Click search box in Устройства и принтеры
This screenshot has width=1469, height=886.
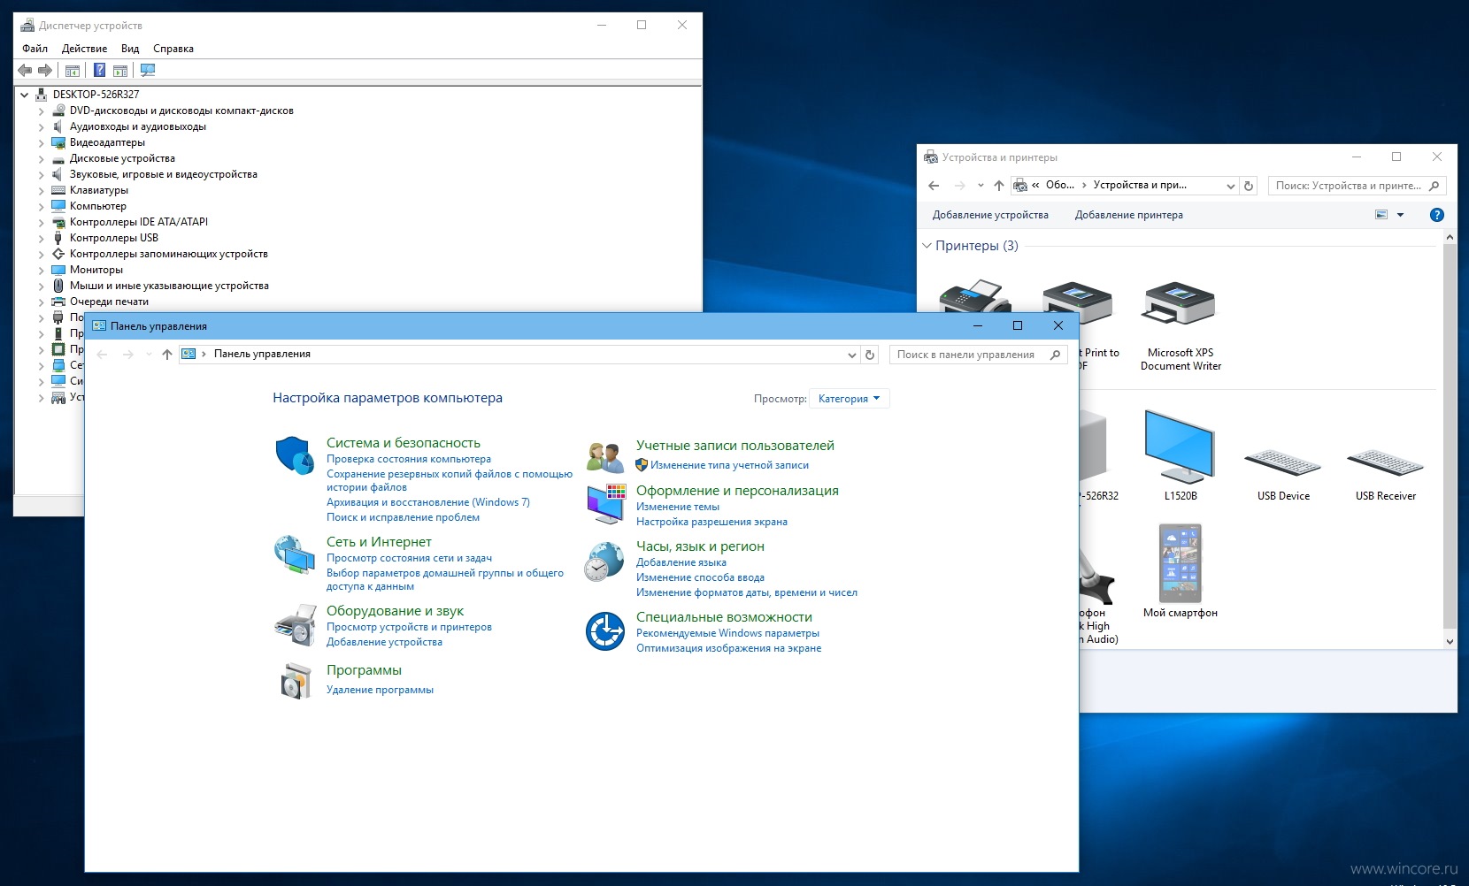(x=1357, y=186)
